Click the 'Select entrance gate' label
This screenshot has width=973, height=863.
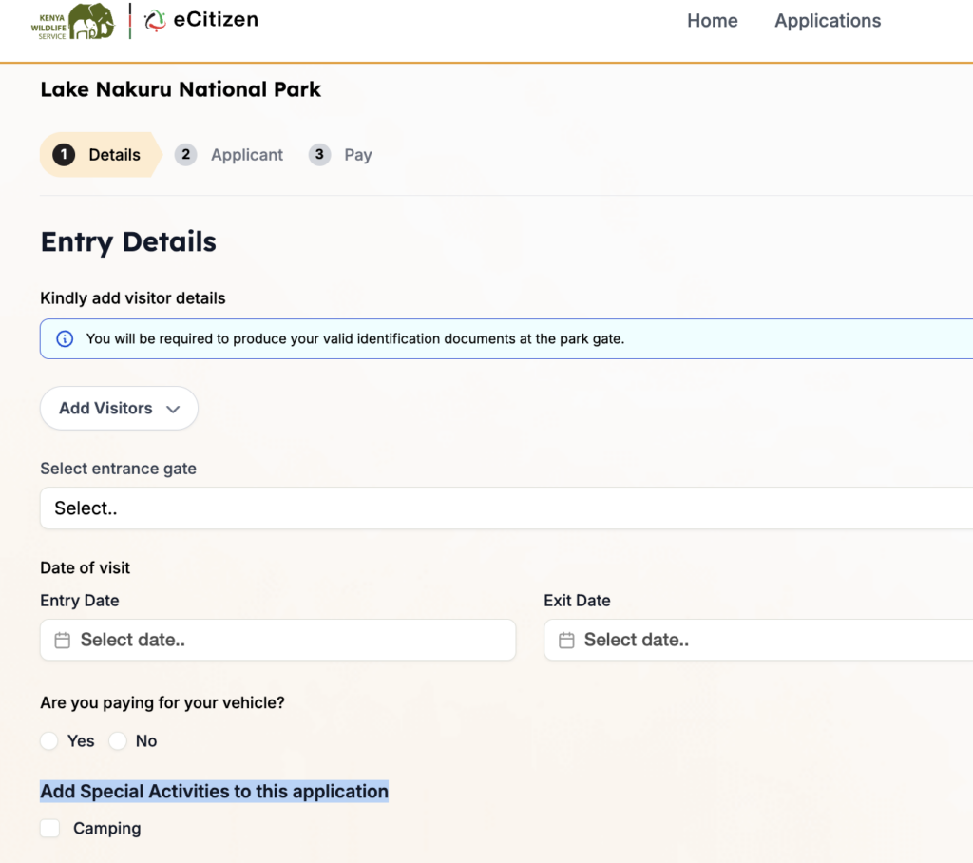[x=118, y=469]
